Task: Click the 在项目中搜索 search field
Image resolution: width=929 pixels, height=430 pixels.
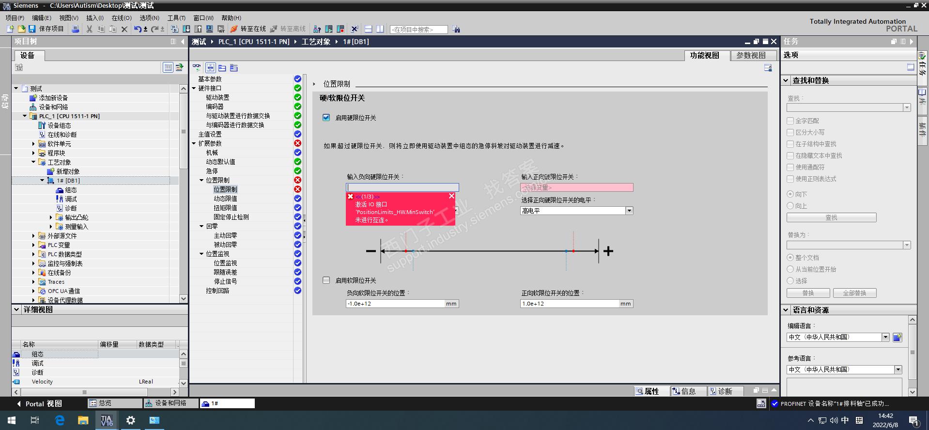Action: pyautogui.click(x=419, y=30)
